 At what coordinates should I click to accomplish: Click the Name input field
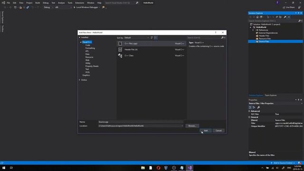pos(141,122)
